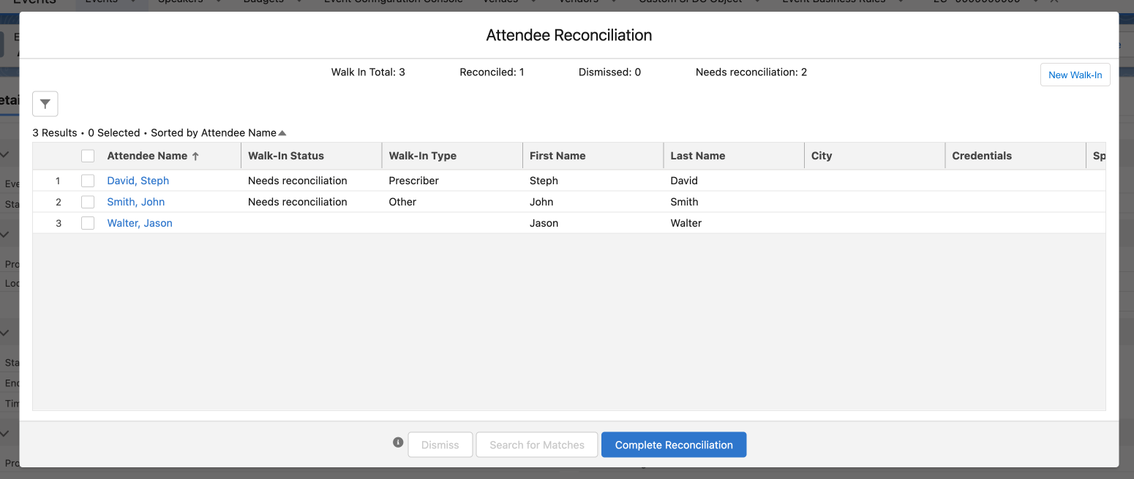Toggle the select-all checkbox in table header
The image size is (1134, 479).
[88, 156]
